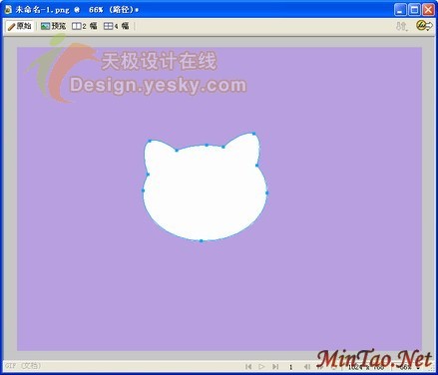The height and width of the screenshot is (375, 438).
Task: Step back to the previous frame
Action: click(x=307, y=366)
